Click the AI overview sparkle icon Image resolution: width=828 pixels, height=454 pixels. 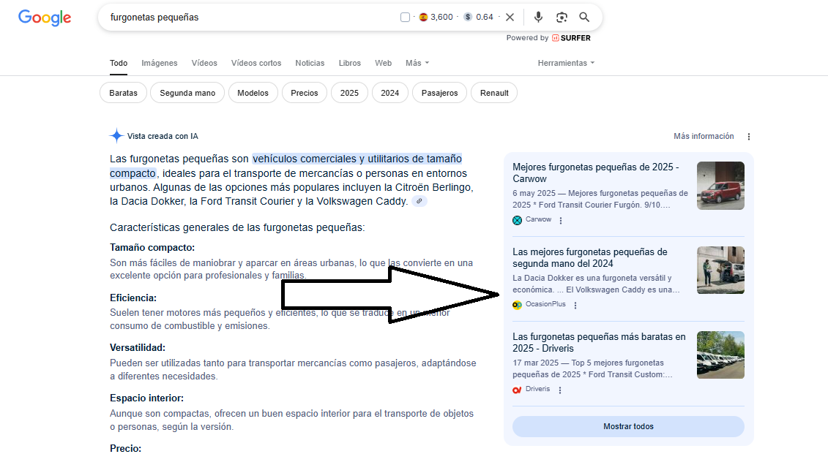116,136
